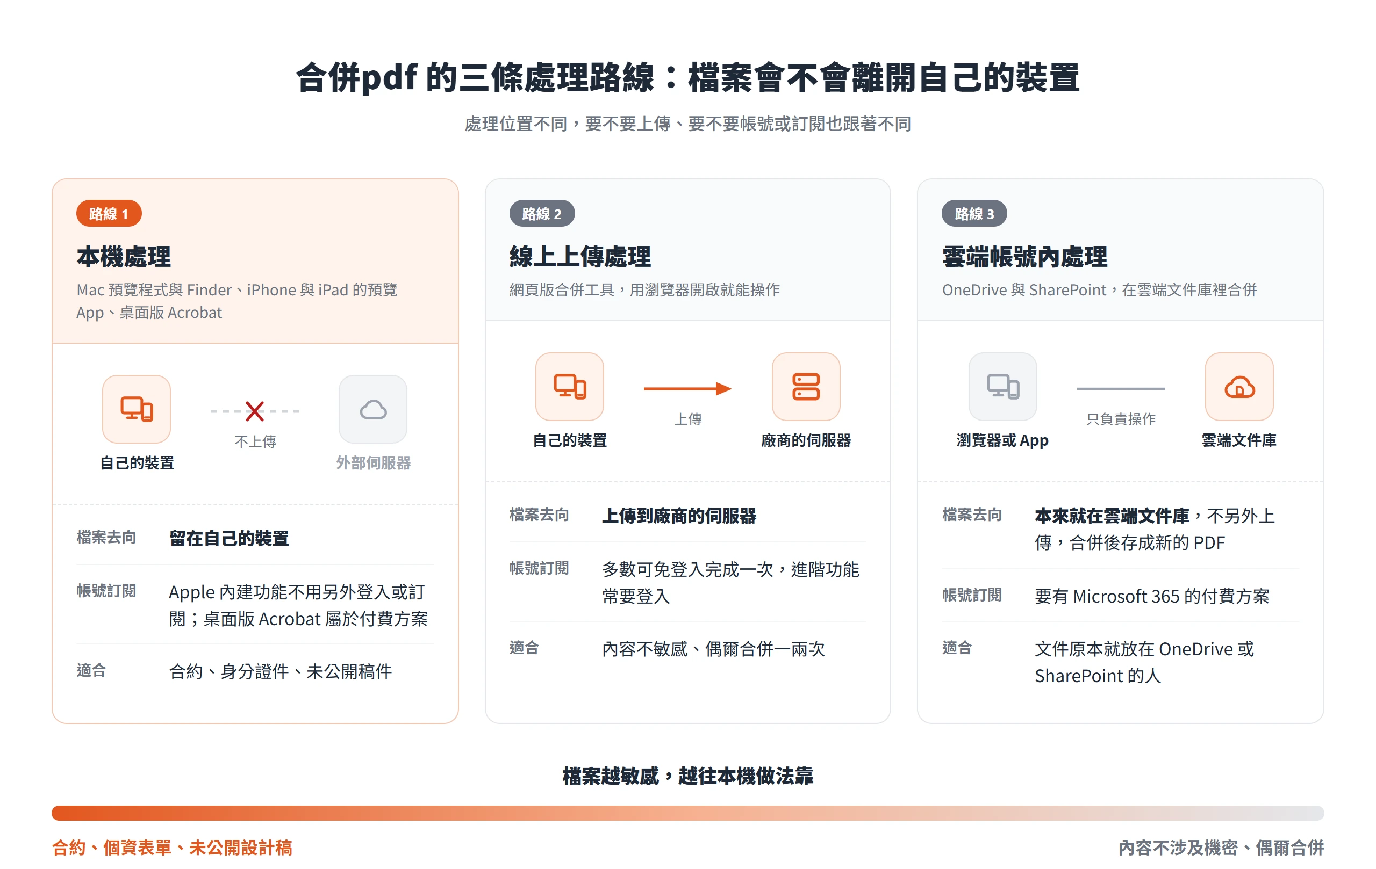Click the heading 本機處理

tap(124, 256)
